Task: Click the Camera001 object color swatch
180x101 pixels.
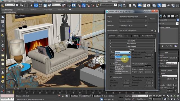Action: [178, 20]
